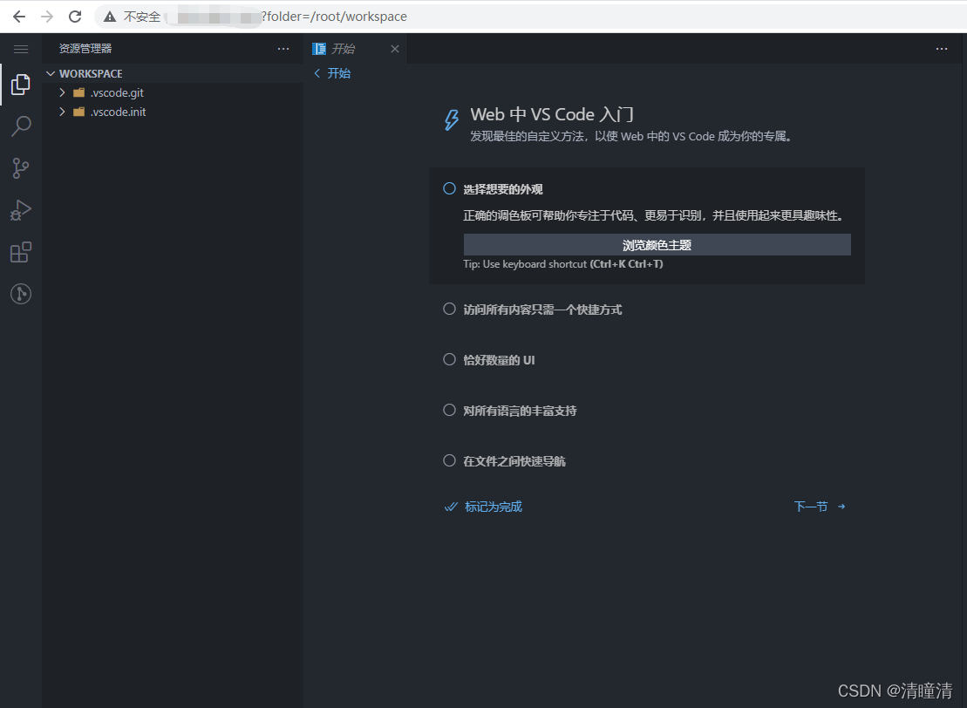Select the 在文件之间快速导航 step circle
This screenshot has height=708, width=967.
(x=450, y=460)
